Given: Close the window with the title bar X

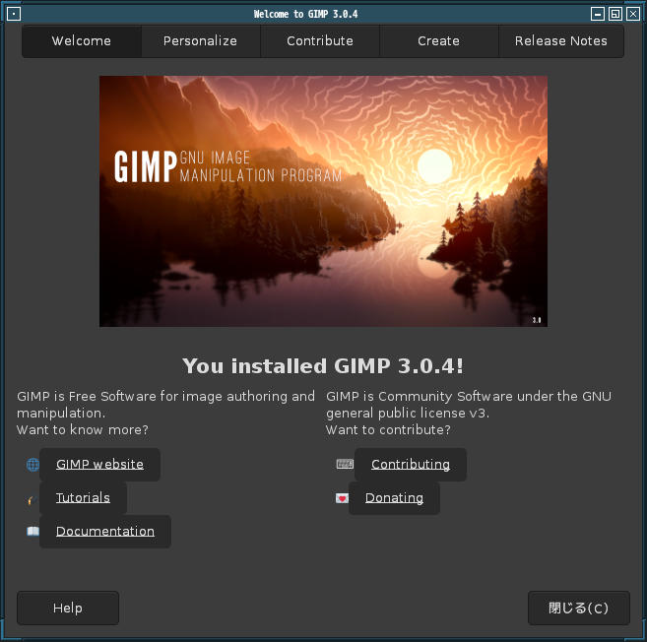Looking at the screenshot, I should pos(633,14).
